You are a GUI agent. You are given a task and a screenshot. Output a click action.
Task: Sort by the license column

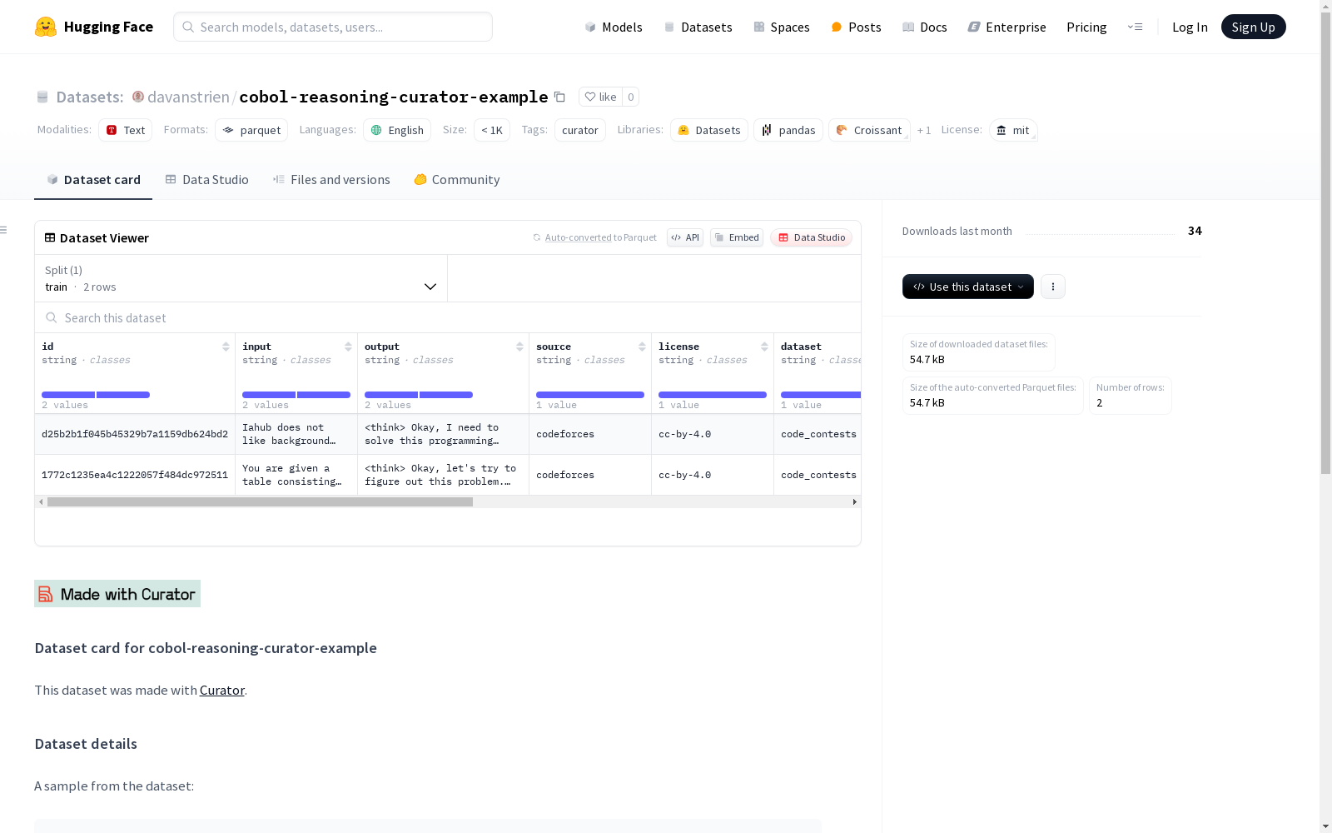(764, 347)
